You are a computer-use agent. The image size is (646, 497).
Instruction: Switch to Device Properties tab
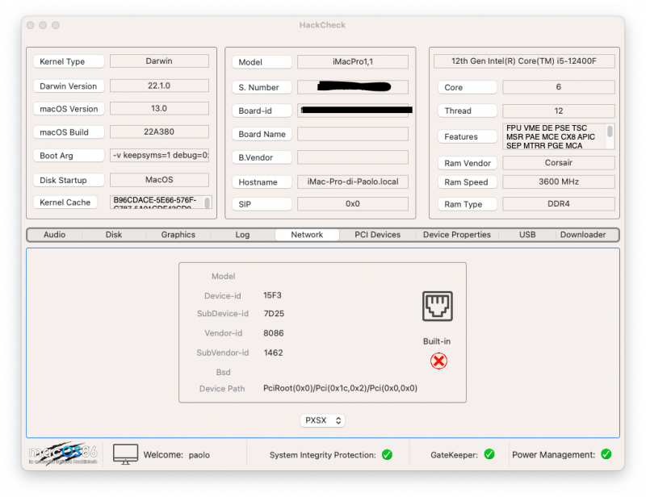tap(456, 235)
